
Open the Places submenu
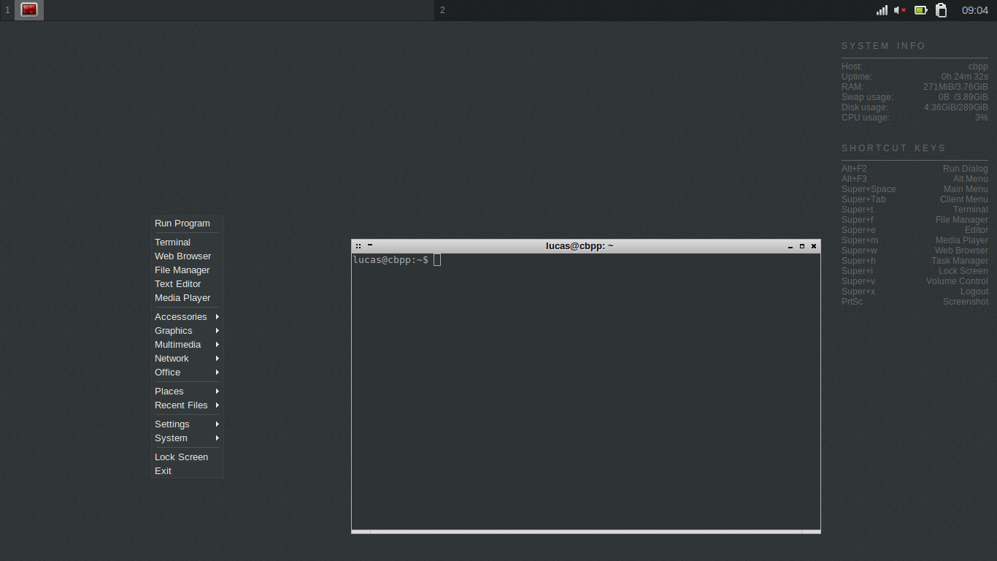[x=169, y=391]
